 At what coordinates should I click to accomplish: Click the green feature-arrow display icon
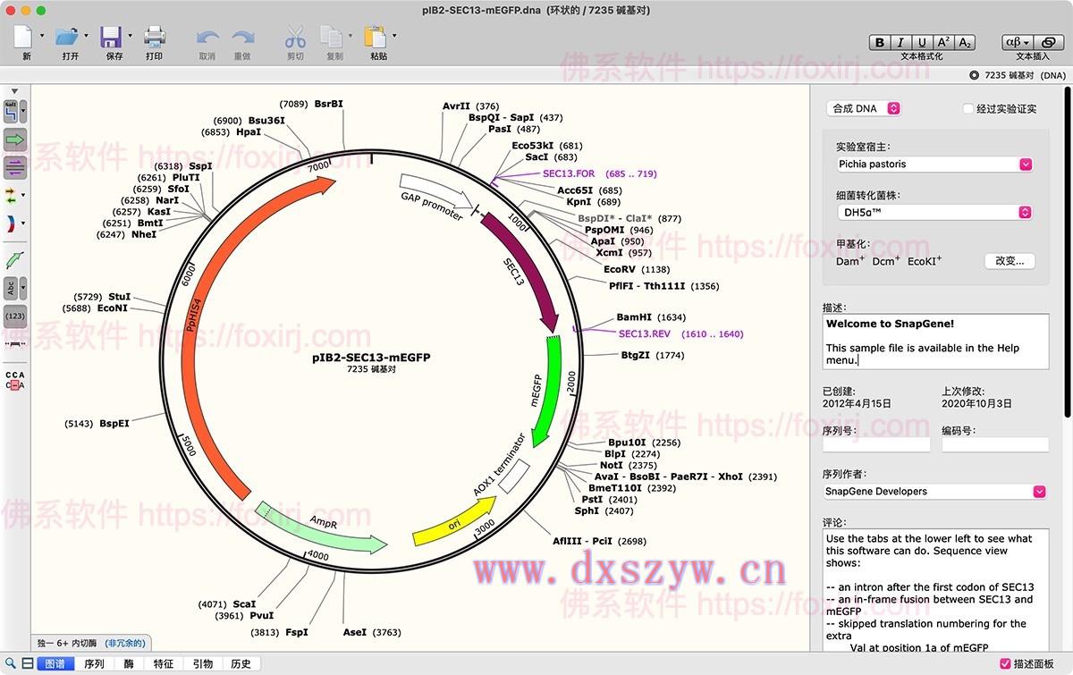[x=15, y=260]
